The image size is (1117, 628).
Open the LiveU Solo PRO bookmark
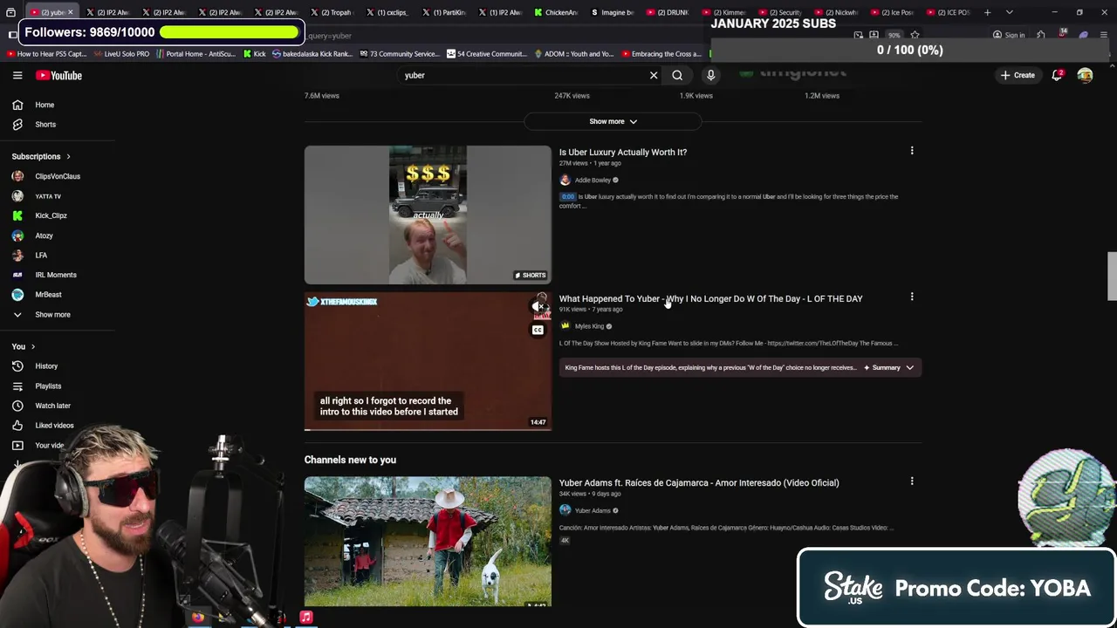click(x=121, y=54)
